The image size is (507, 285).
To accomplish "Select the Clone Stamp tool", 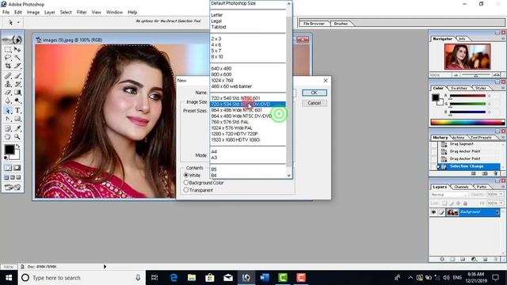I will click(8, 85).
